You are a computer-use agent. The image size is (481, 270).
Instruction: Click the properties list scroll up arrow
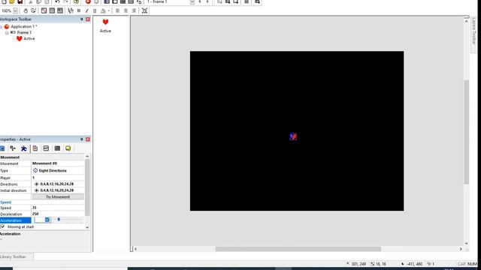tap(87, 157)
